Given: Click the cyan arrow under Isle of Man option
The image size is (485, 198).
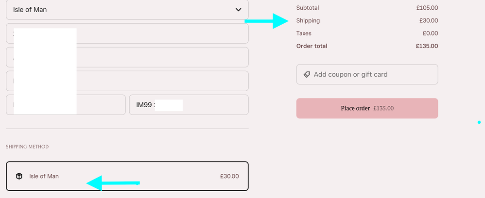Looking at the screenshot, I should [113, 183].
